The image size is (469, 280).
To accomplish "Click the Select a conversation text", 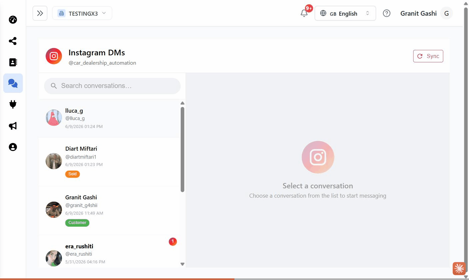I will tap(318, 186).
